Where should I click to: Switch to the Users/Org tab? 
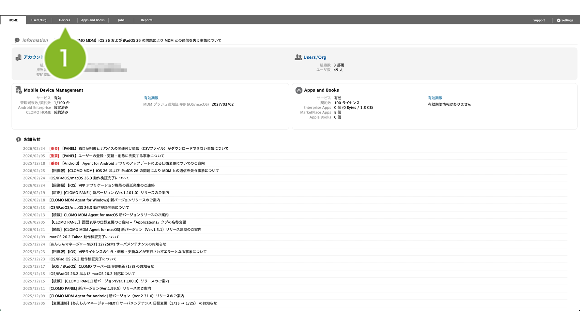[x=39, y=20]
